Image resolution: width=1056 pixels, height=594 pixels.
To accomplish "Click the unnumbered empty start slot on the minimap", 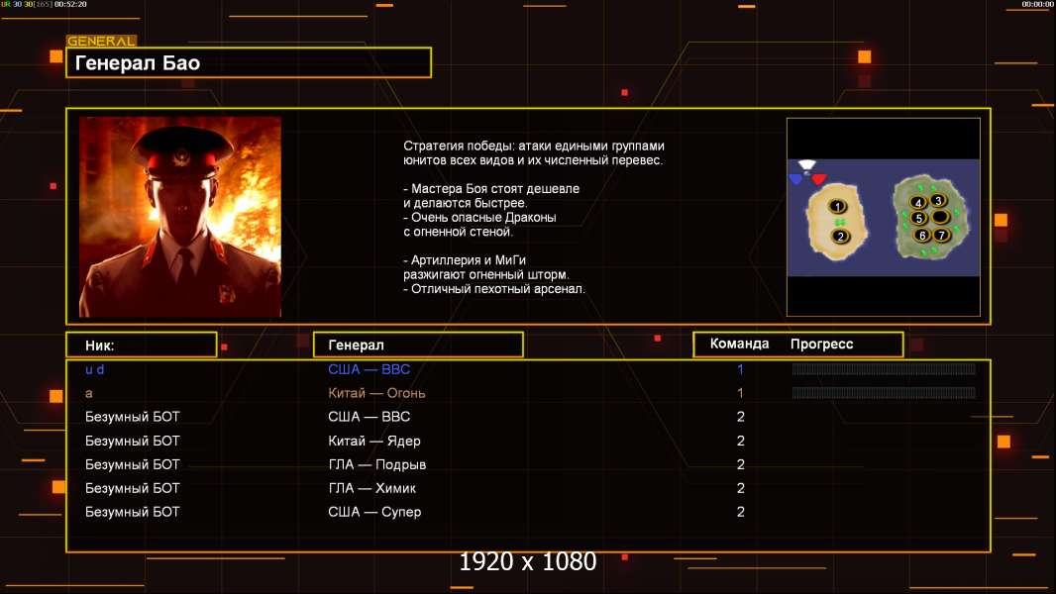I will (x=940, y=217).
